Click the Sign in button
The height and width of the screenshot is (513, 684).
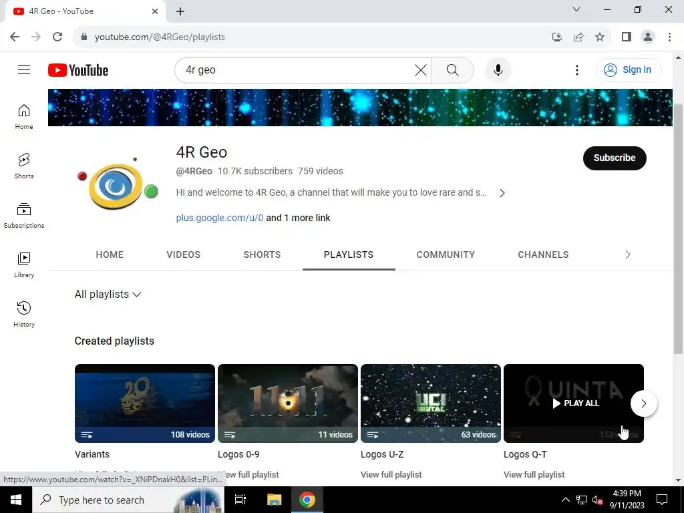(628, 69)
